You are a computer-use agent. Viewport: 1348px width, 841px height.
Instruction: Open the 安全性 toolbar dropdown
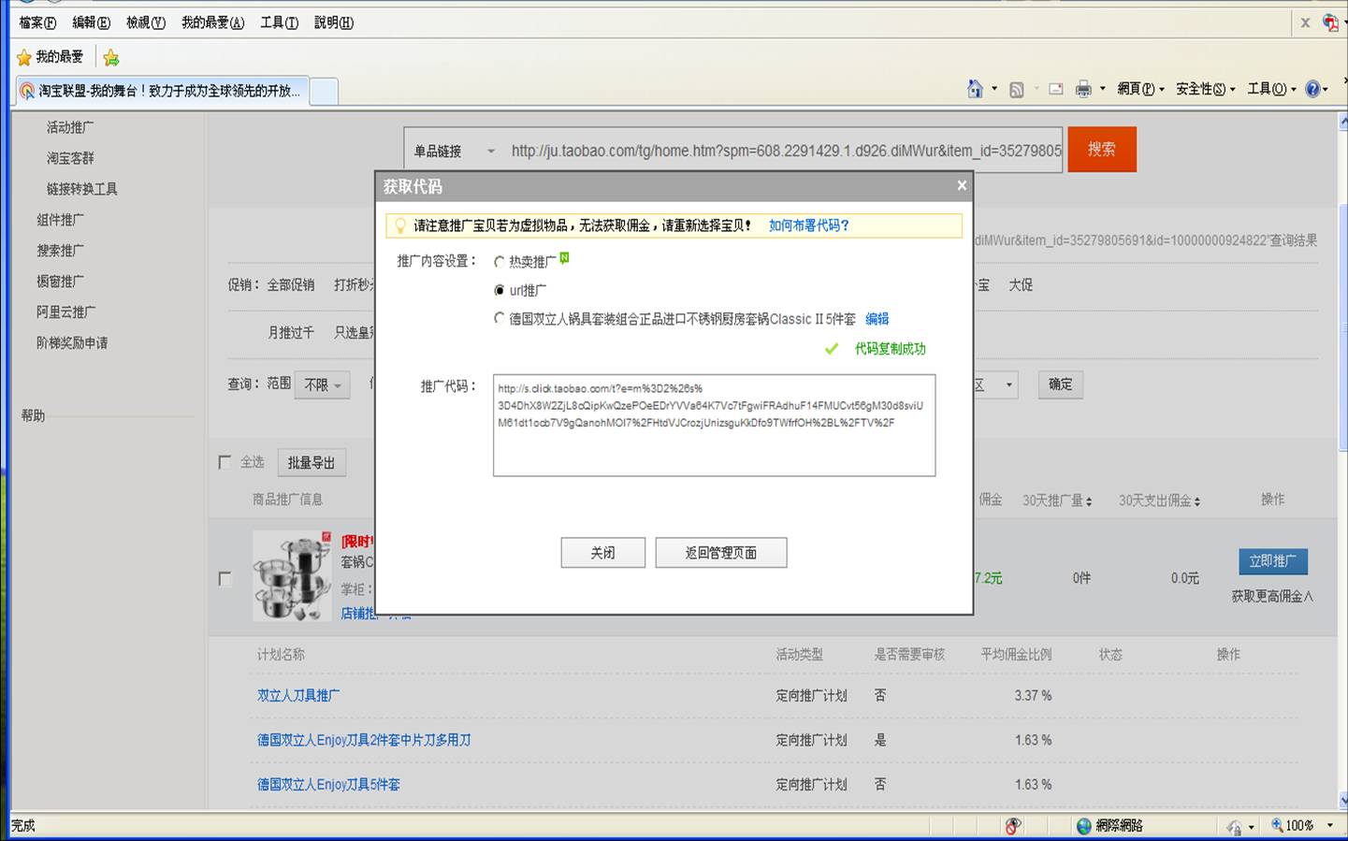1205,89
